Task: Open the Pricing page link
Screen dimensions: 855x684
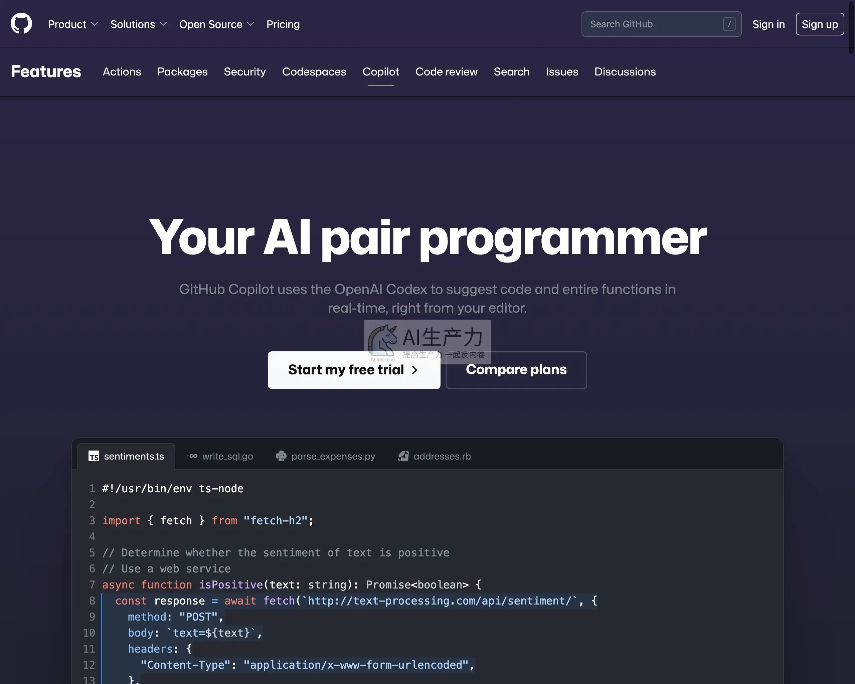Action: [283, 24]
